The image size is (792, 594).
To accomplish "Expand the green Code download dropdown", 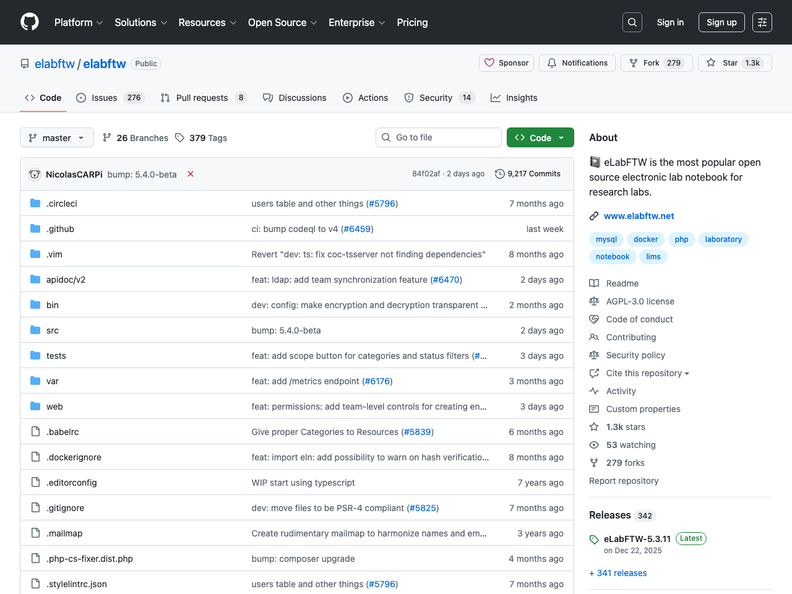I will pos(540,137).
